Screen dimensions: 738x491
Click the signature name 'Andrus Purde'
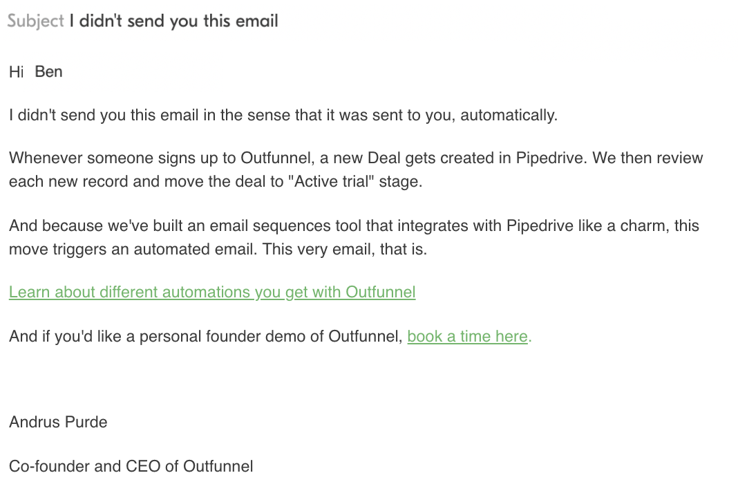58,423
